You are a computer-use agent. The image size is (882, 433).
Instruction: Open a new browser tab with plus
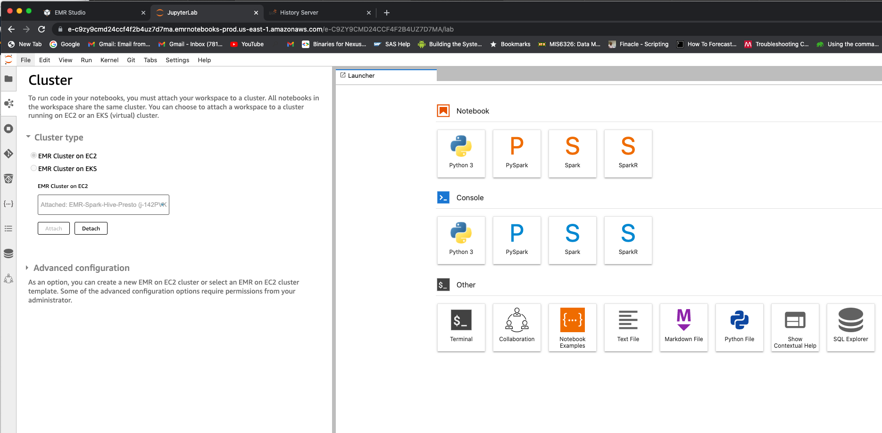[x=387, y=13]
